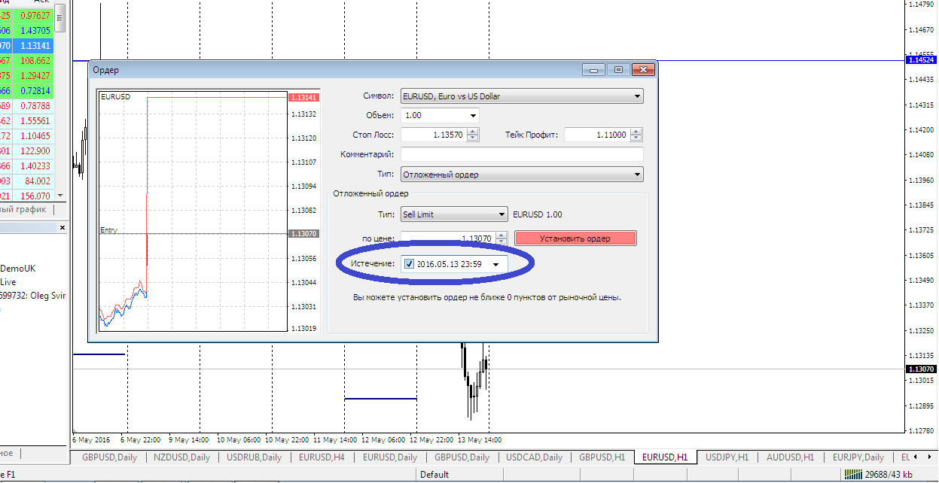Select the Market Watch row with ask 108.662

(27, 60)
